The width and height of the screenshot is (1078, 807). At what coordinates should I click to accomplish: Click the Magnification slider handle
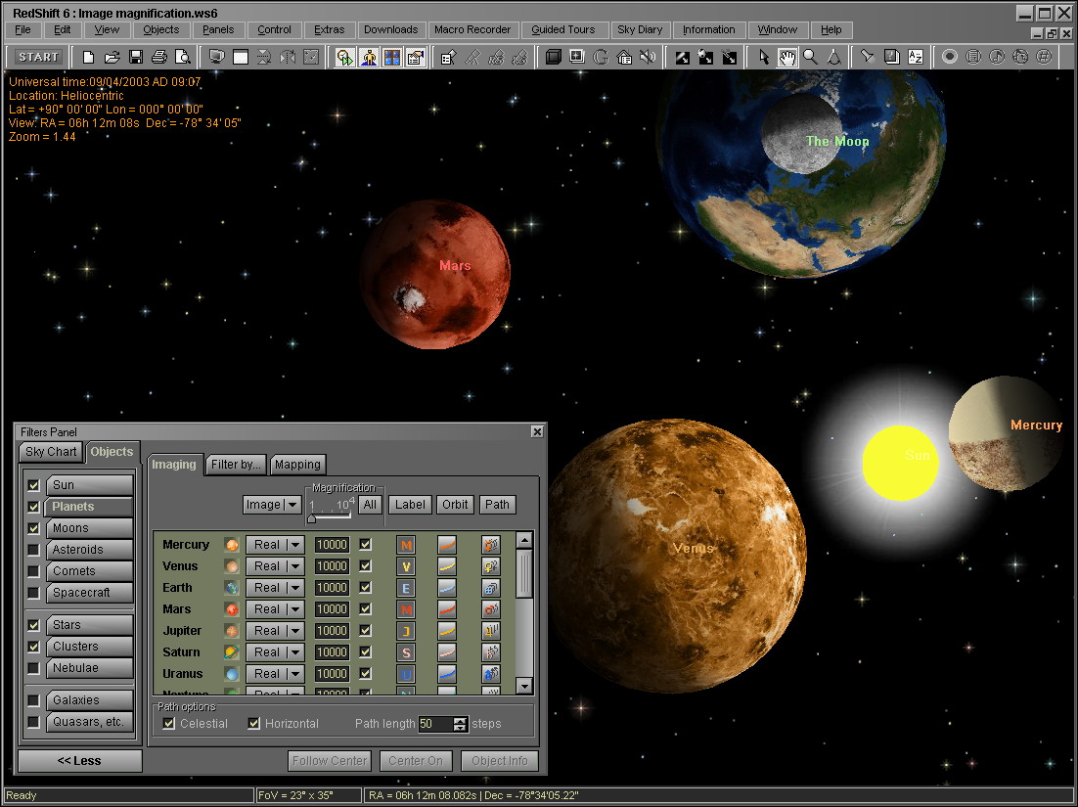point(311,518)
